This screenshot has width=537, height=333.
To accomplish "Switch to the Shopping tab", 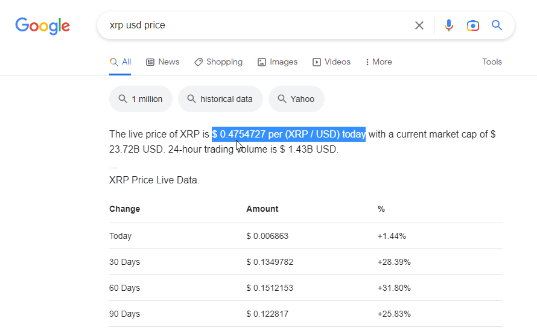I will [x=224, y=62].
